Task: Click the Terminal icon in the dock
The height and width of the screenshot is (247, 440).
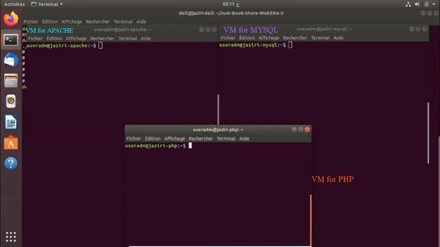Action: click(11, 40)
